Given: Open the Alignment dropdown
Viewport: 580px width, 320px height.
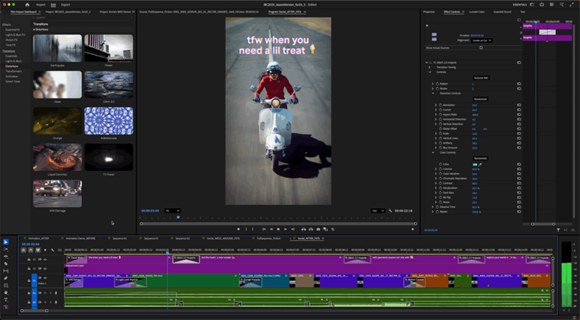Looking at the screenshot, I should (482, 41).
